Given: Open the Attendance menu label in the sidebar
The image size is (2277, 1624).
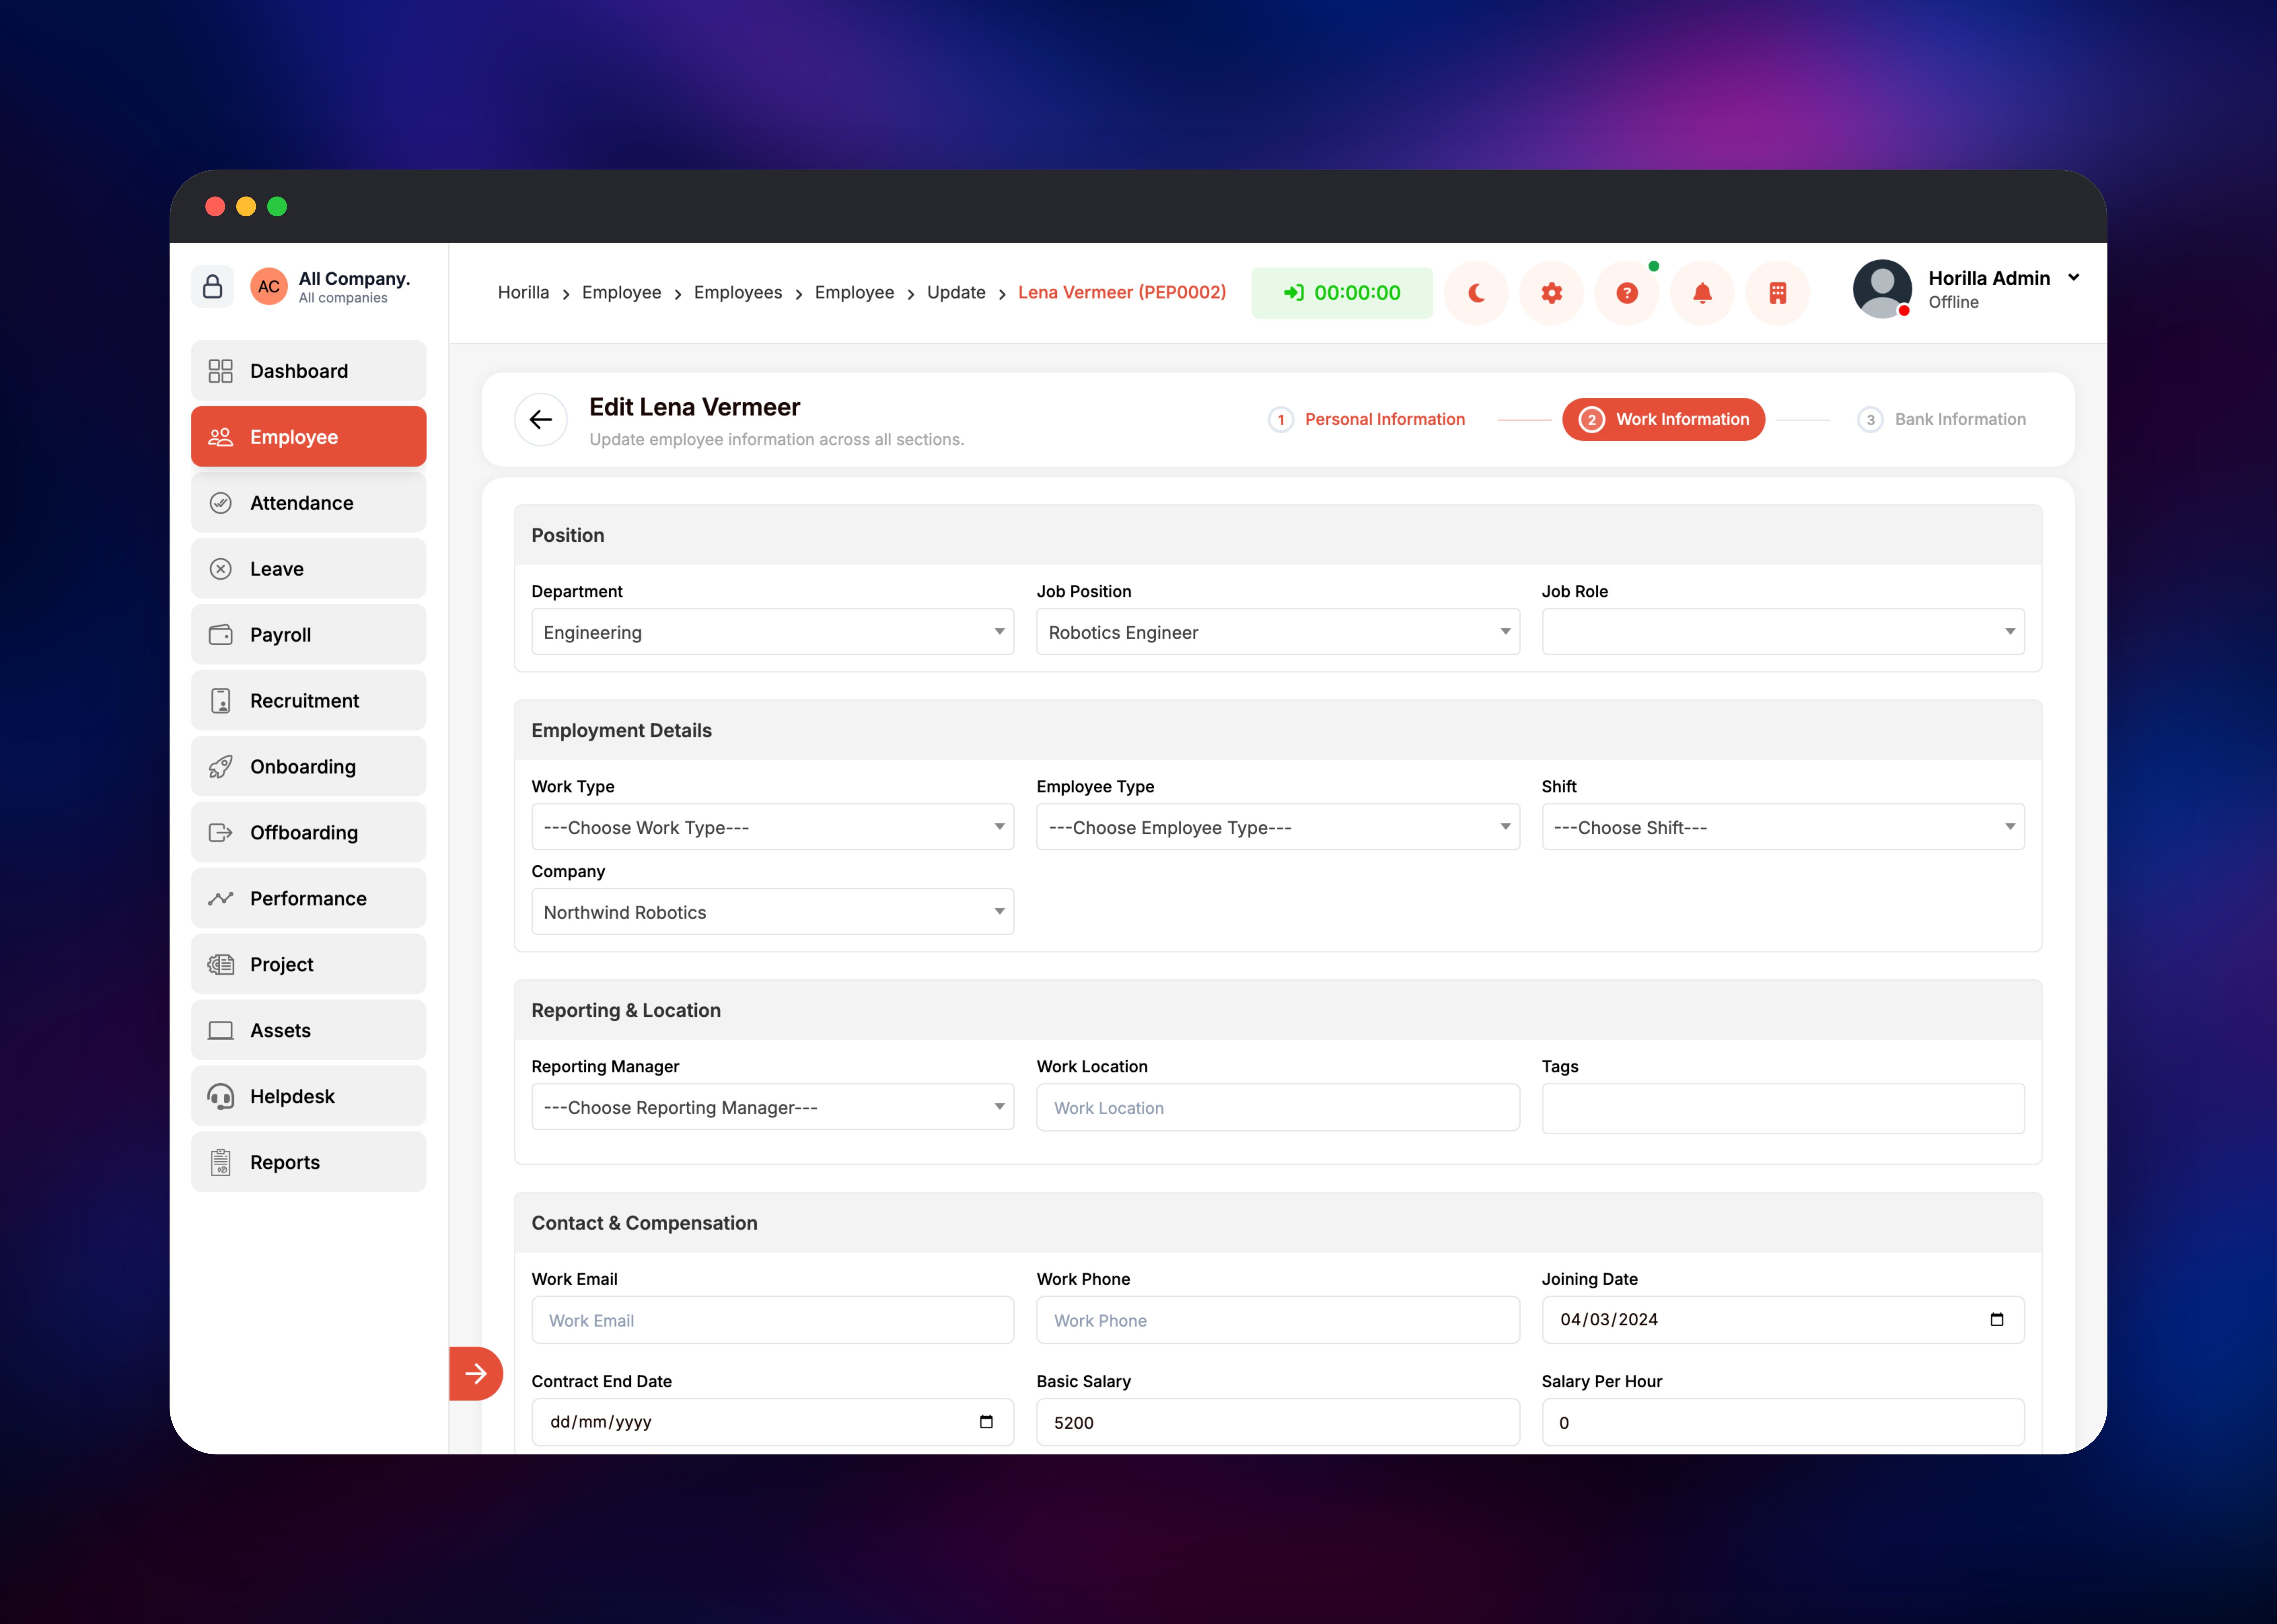Looking at the screenshot, I should (x=302, y=503).
